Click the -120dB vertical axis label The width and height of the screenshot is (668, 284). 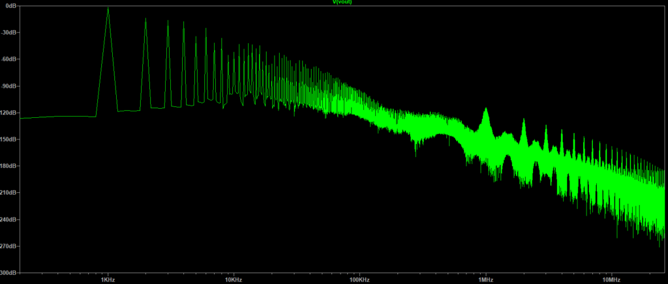(x=8, y=112)
